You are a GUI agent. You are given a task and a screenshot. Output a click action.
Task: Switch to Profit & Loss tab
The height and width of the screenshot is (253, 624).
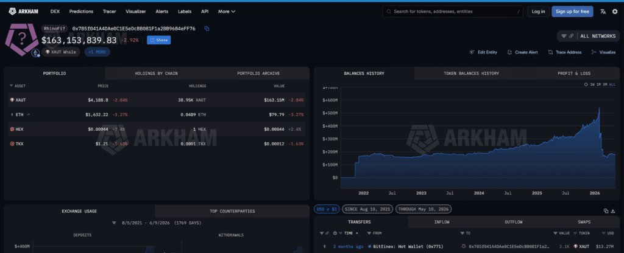click(x=574, y=74)
